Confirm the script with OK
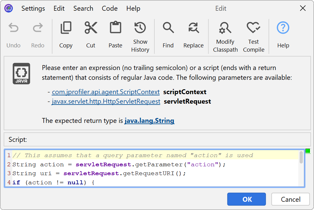This screenshot has width=314, height=210. coord(246,199)
